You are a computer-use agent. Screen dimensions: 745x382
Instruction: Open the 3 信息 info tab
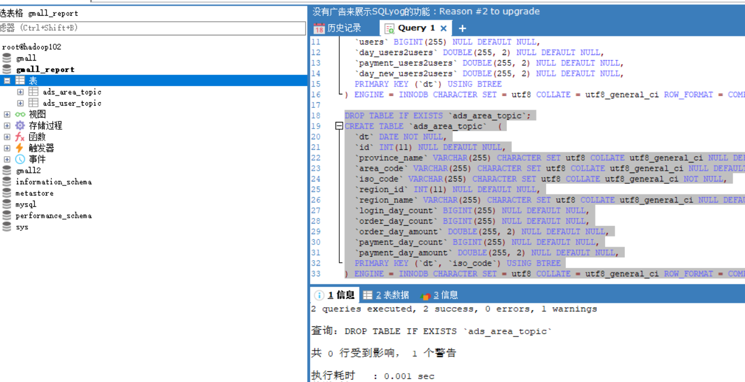pos(439,295)
